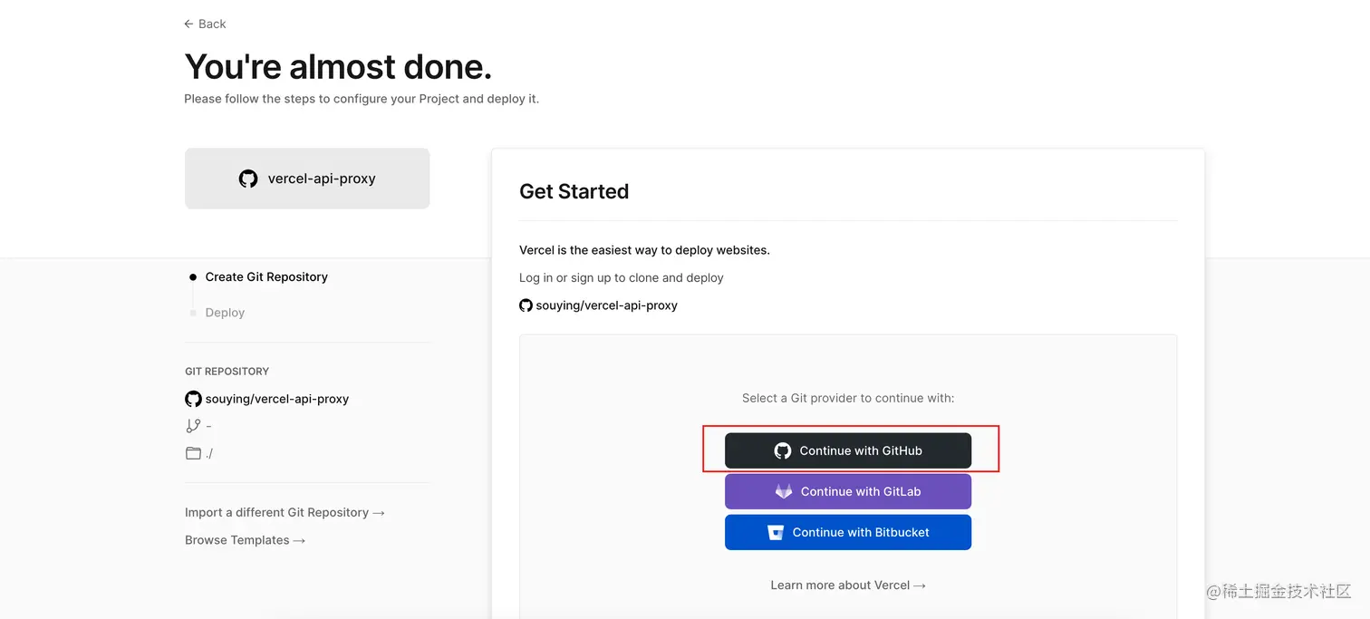Open souying/vercel-api-proxy under GIT REPOSITORY
This screenshot has height=619, width=1370.
coord(277,399)
